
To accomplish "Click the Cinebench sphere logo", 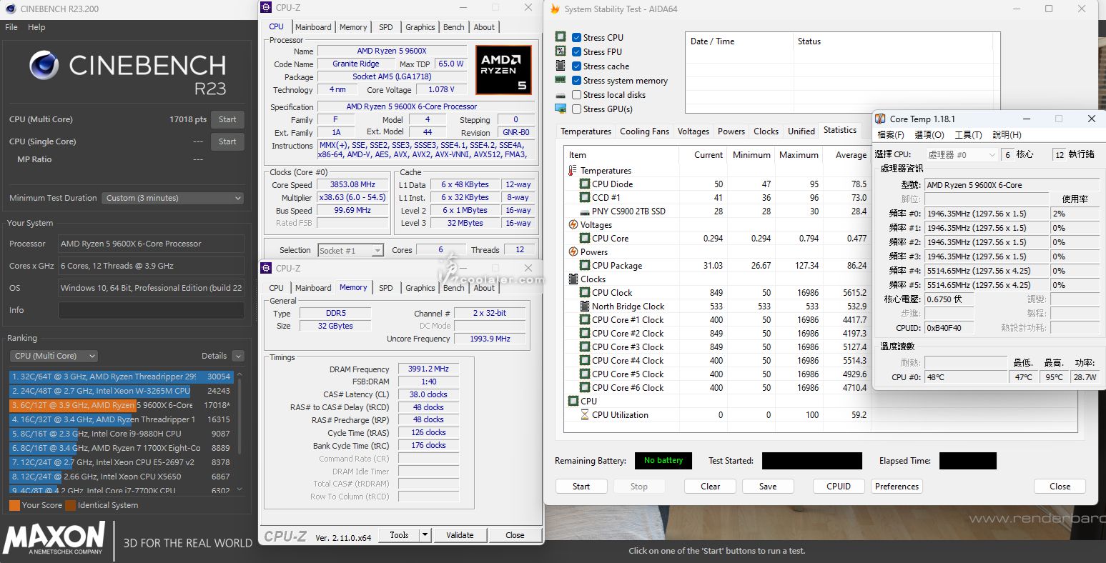I will 44,66.
